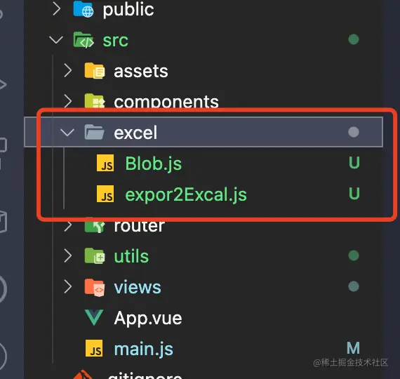Screen dimensions: 400x379
Task: Expand the public folder chevron
Action: pyautogui.click(x=57, y=9)
